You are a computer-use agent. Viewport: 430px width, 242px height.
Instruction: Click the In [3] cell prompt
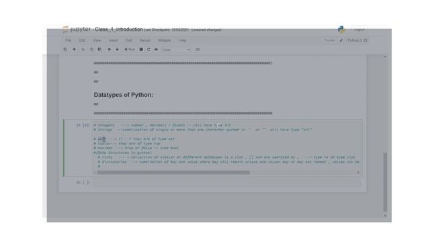coord(83,125)
